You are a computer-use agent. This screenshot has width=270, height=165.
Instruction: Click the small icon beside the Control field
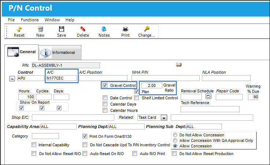12,79
